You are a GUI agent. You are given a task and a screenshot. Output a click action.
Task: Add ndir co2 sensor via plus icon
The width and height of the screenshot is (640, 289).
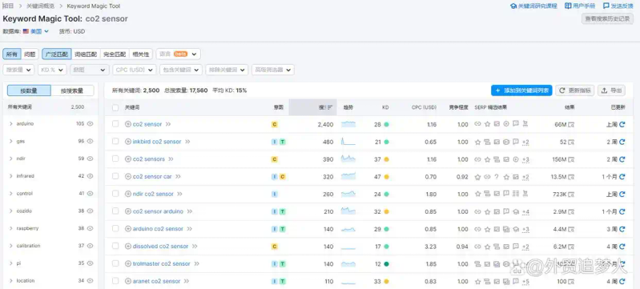pos(127,194)
